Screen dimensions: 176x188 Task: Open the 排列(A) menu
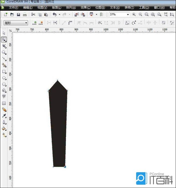point(71,8)
